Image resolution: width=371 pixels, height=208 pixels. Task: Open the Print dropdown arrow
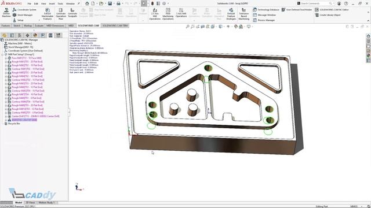click(x=122, y=3)
